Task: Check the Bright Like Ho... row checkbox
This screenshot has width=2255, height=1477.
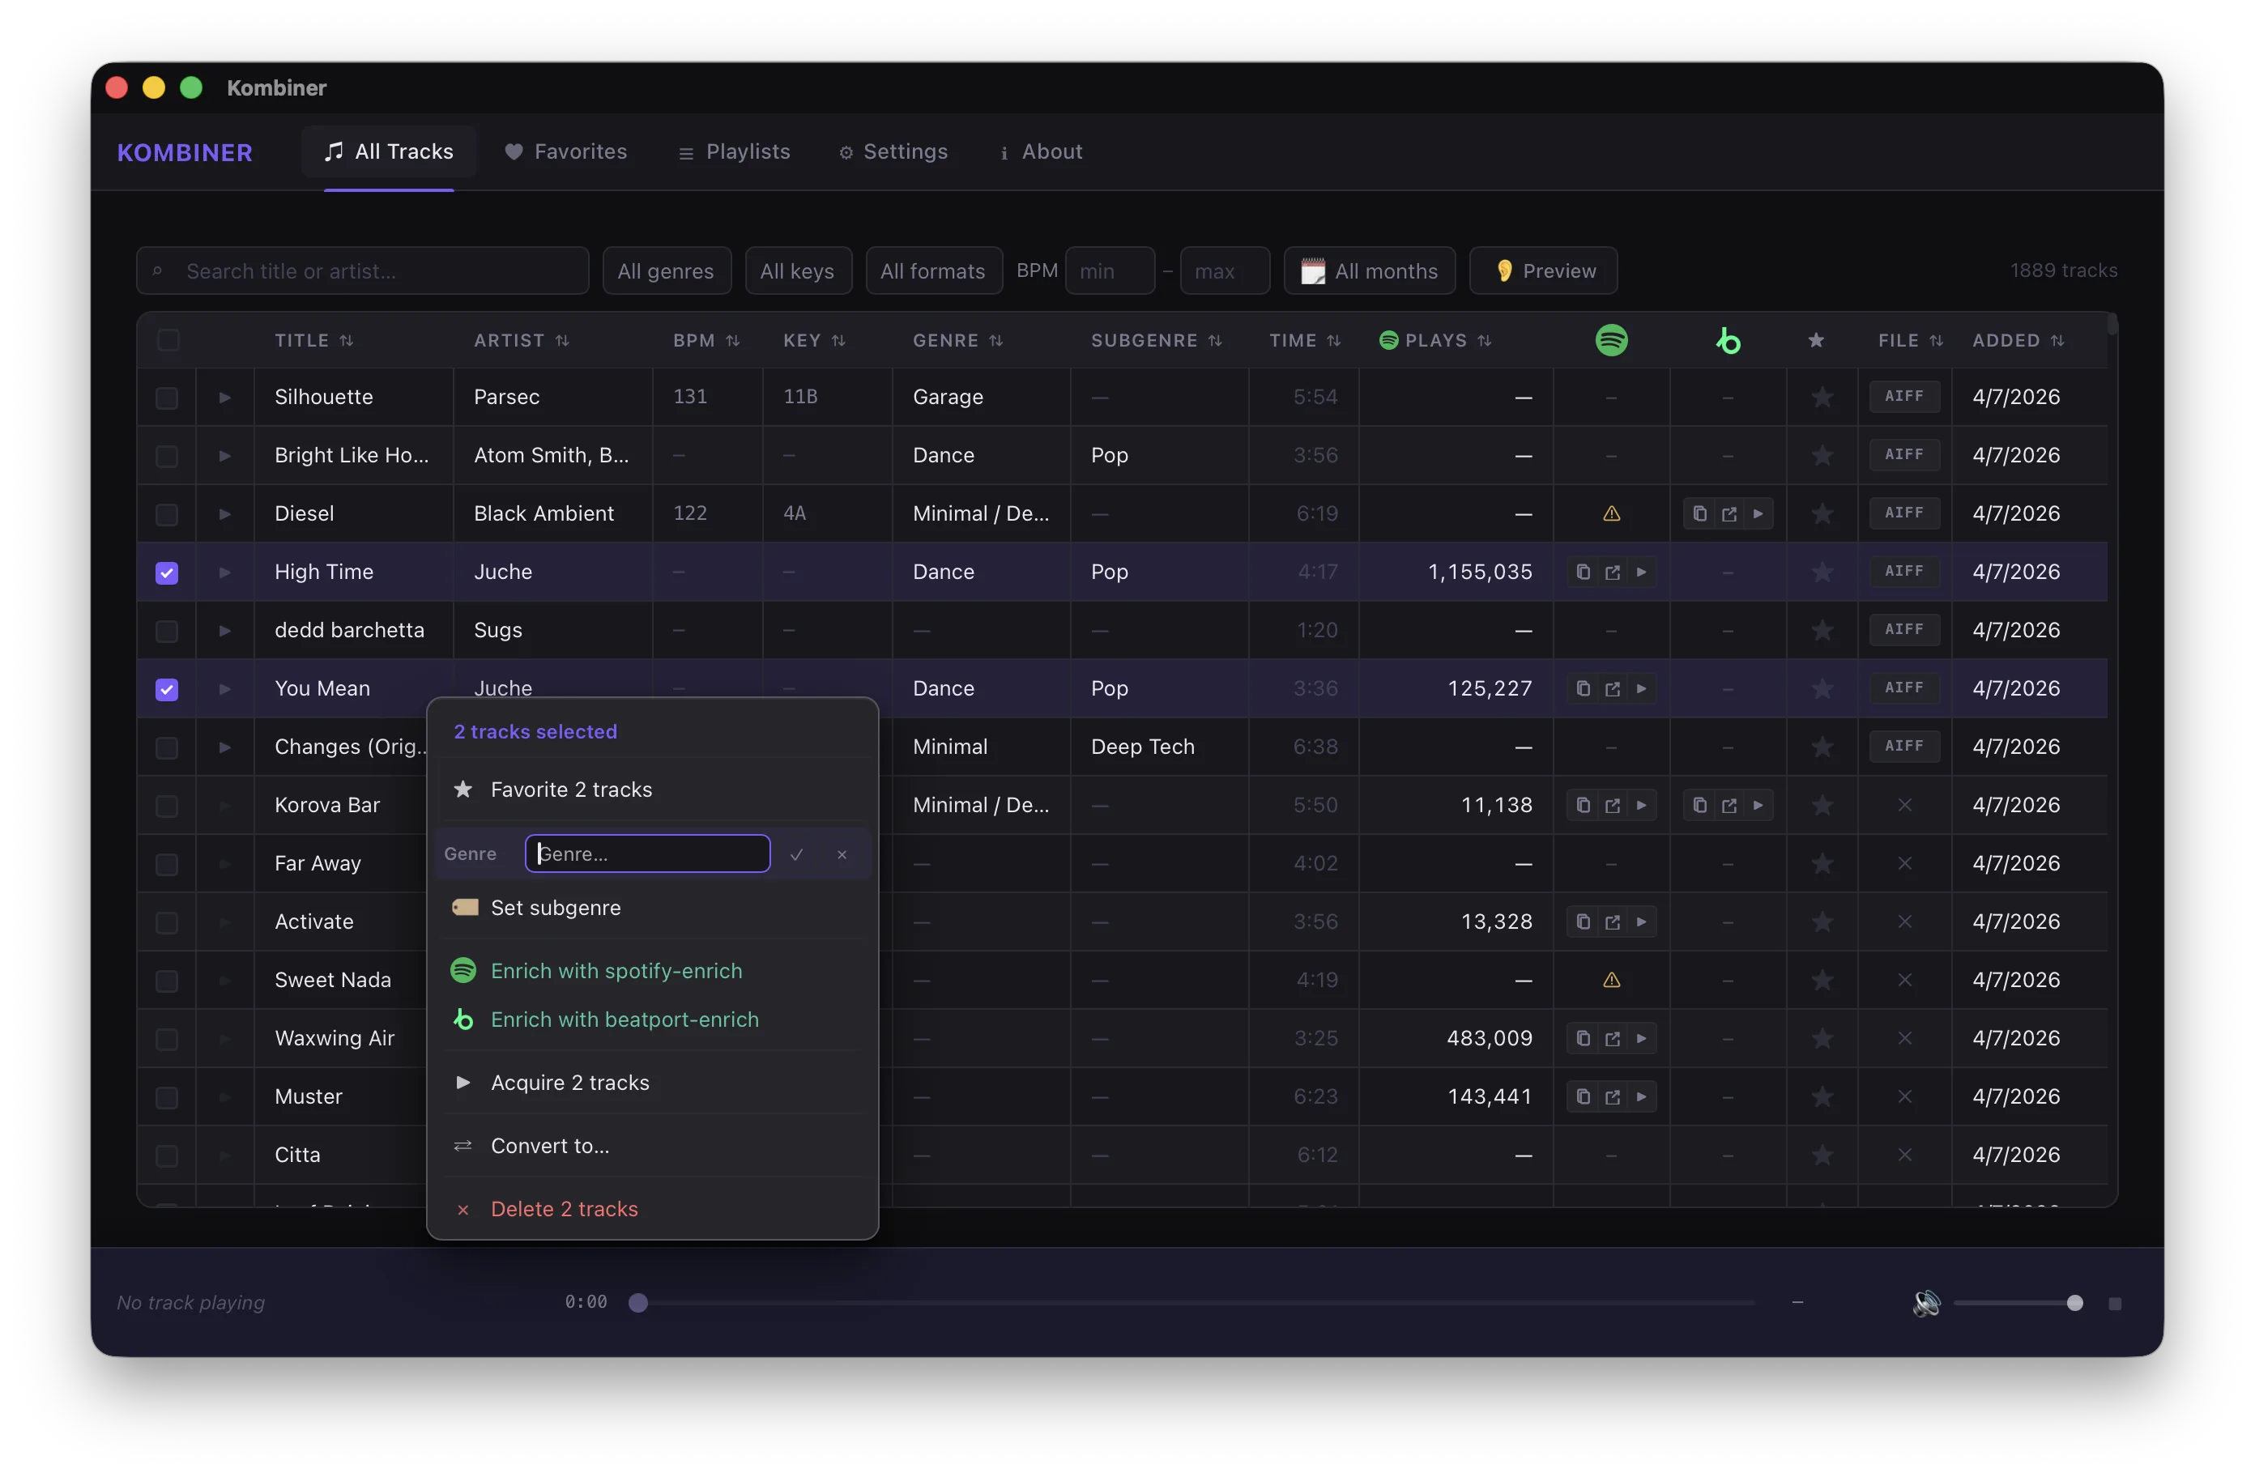Action: point(167,457)
